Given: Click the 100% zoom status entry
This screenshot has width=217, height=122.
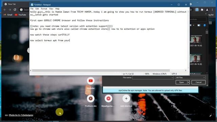Looking at the screenshot, I should 147,74.
